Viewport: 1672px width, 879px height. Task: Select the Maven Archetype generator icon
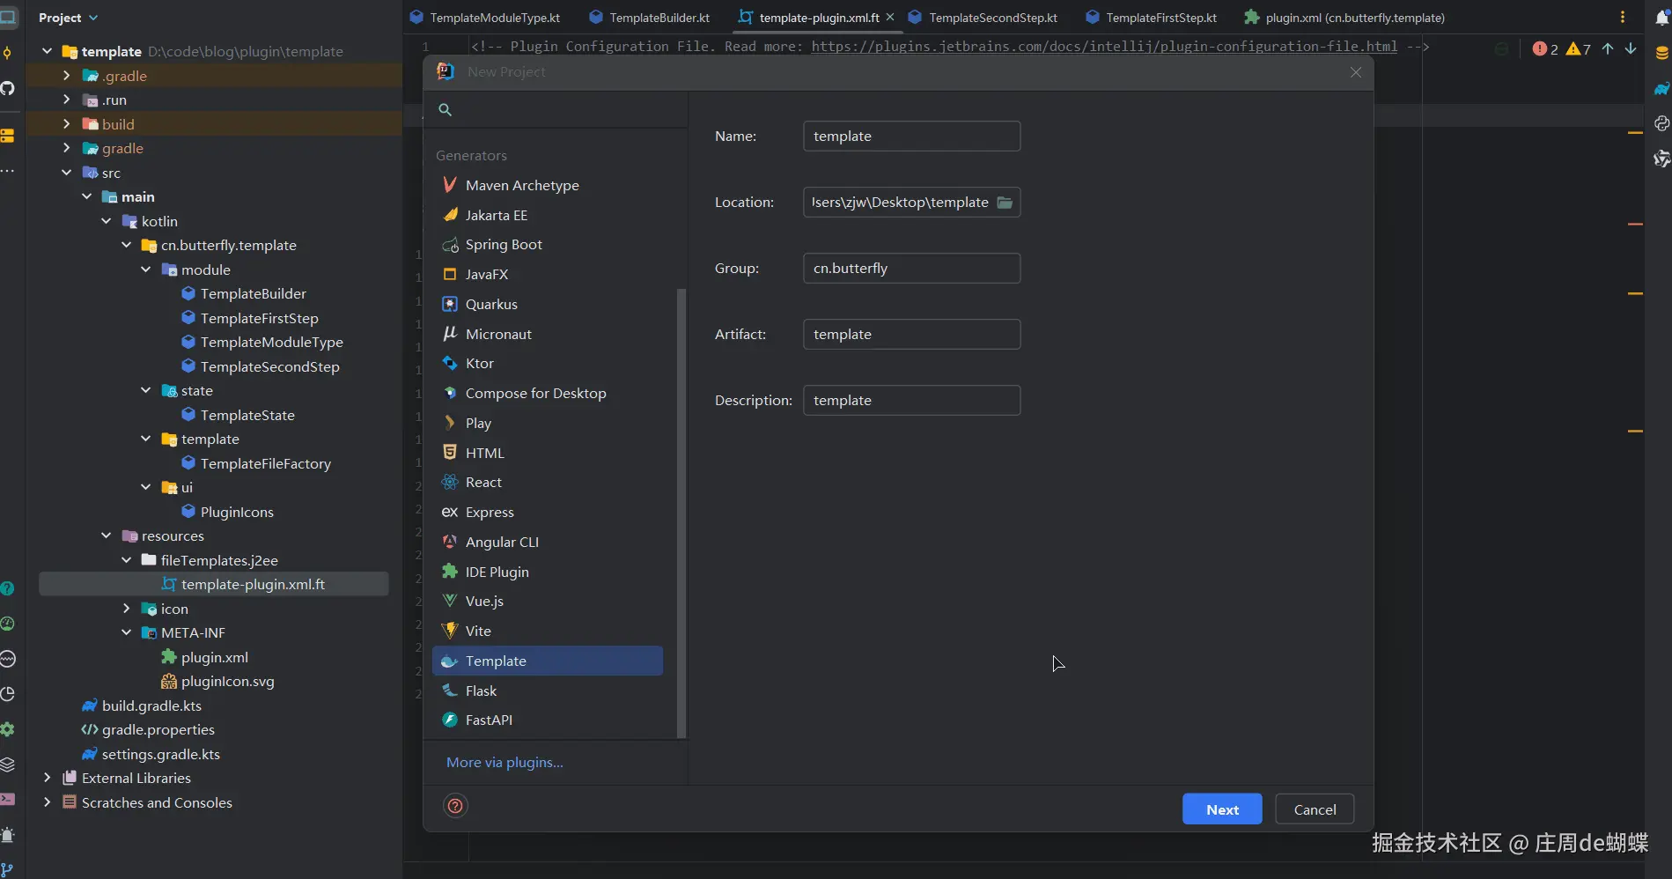(450, 185)
